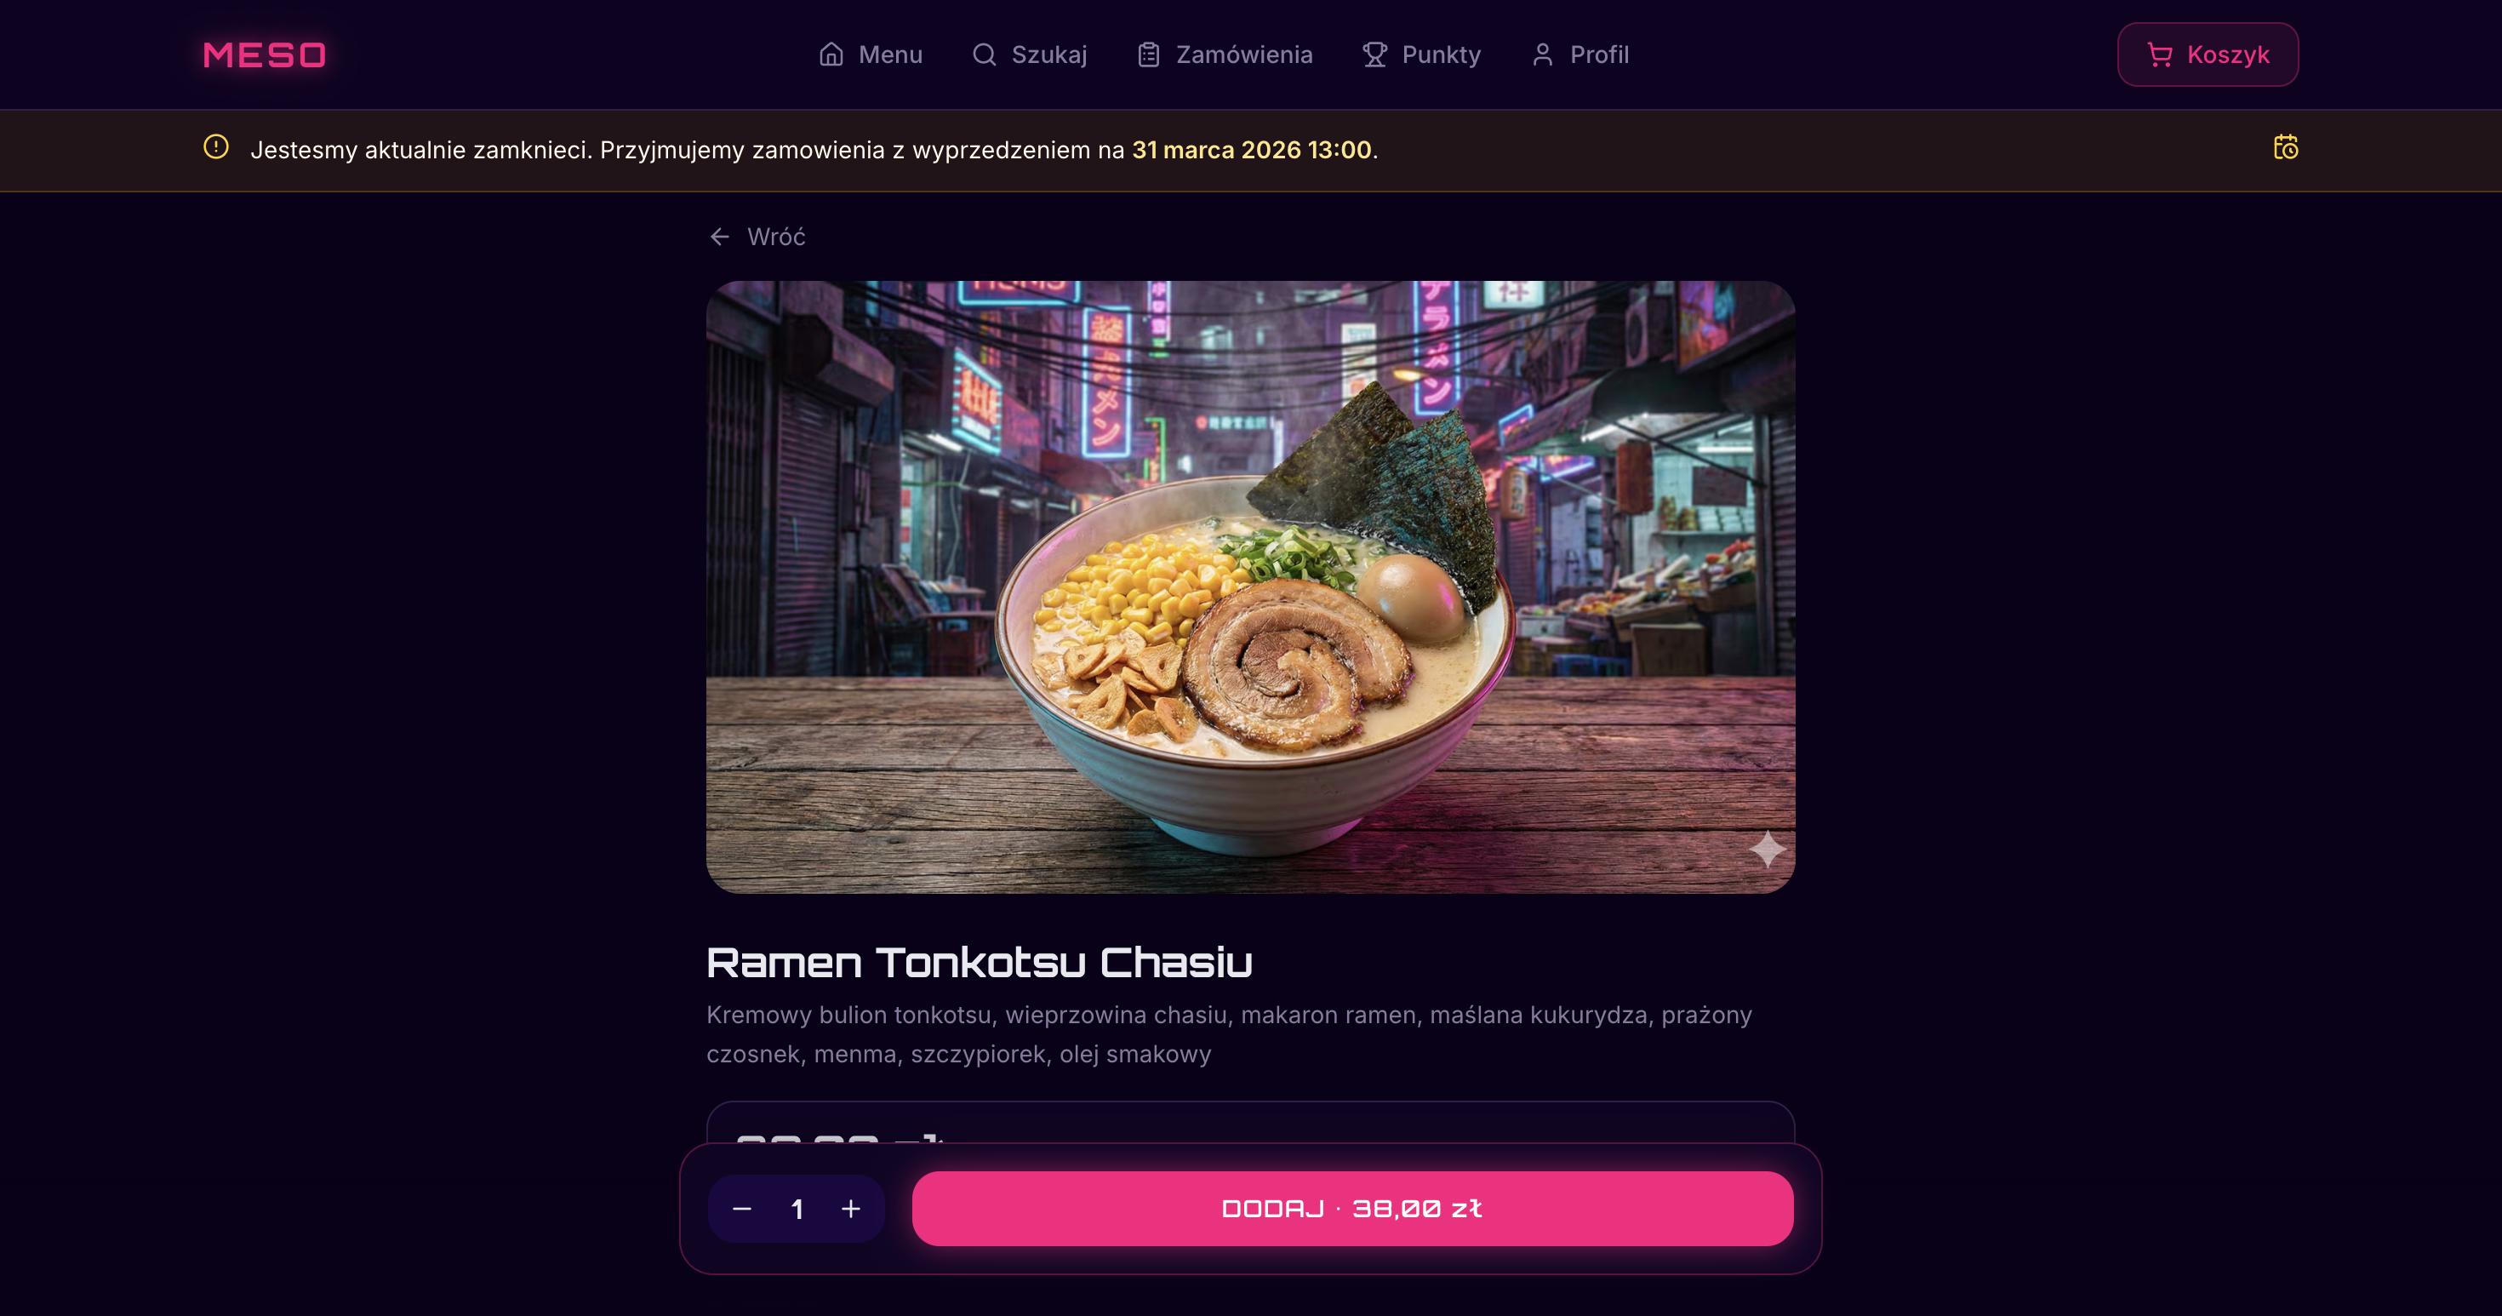Click the shopping cart icon in Koszyk
This screenshot has width=2502, height=1316.
2159,54
